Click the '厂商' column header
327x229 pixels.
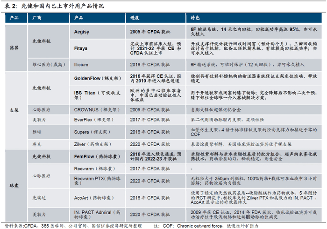49,18
